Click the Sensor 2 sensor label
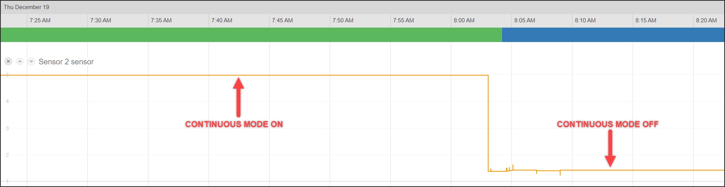 tap(66, 62)
